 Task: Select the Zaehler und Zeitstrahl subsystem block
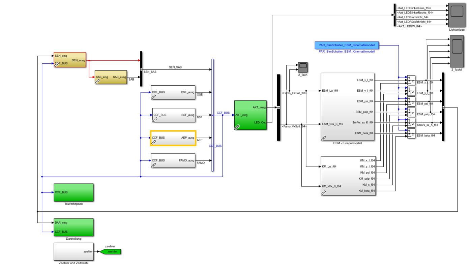pyautogui.click(x=73, y=251)
